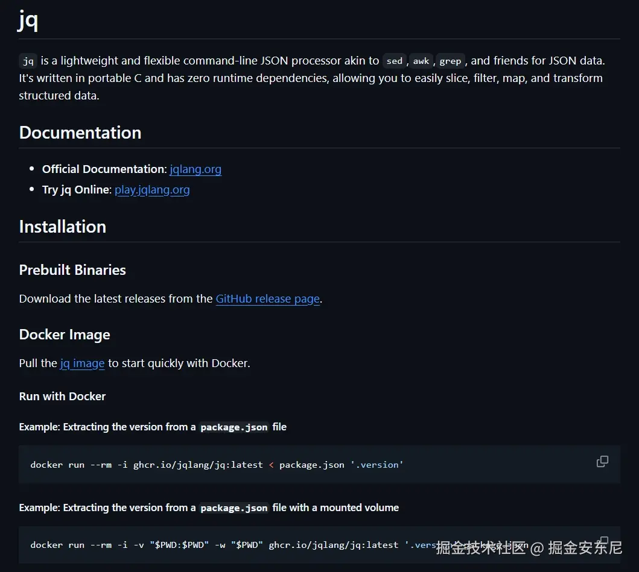The height and width of the screenshot is (572, 639).
Task: Click the Prebuilt Binaries heading
Action: (x=72, y=270)
